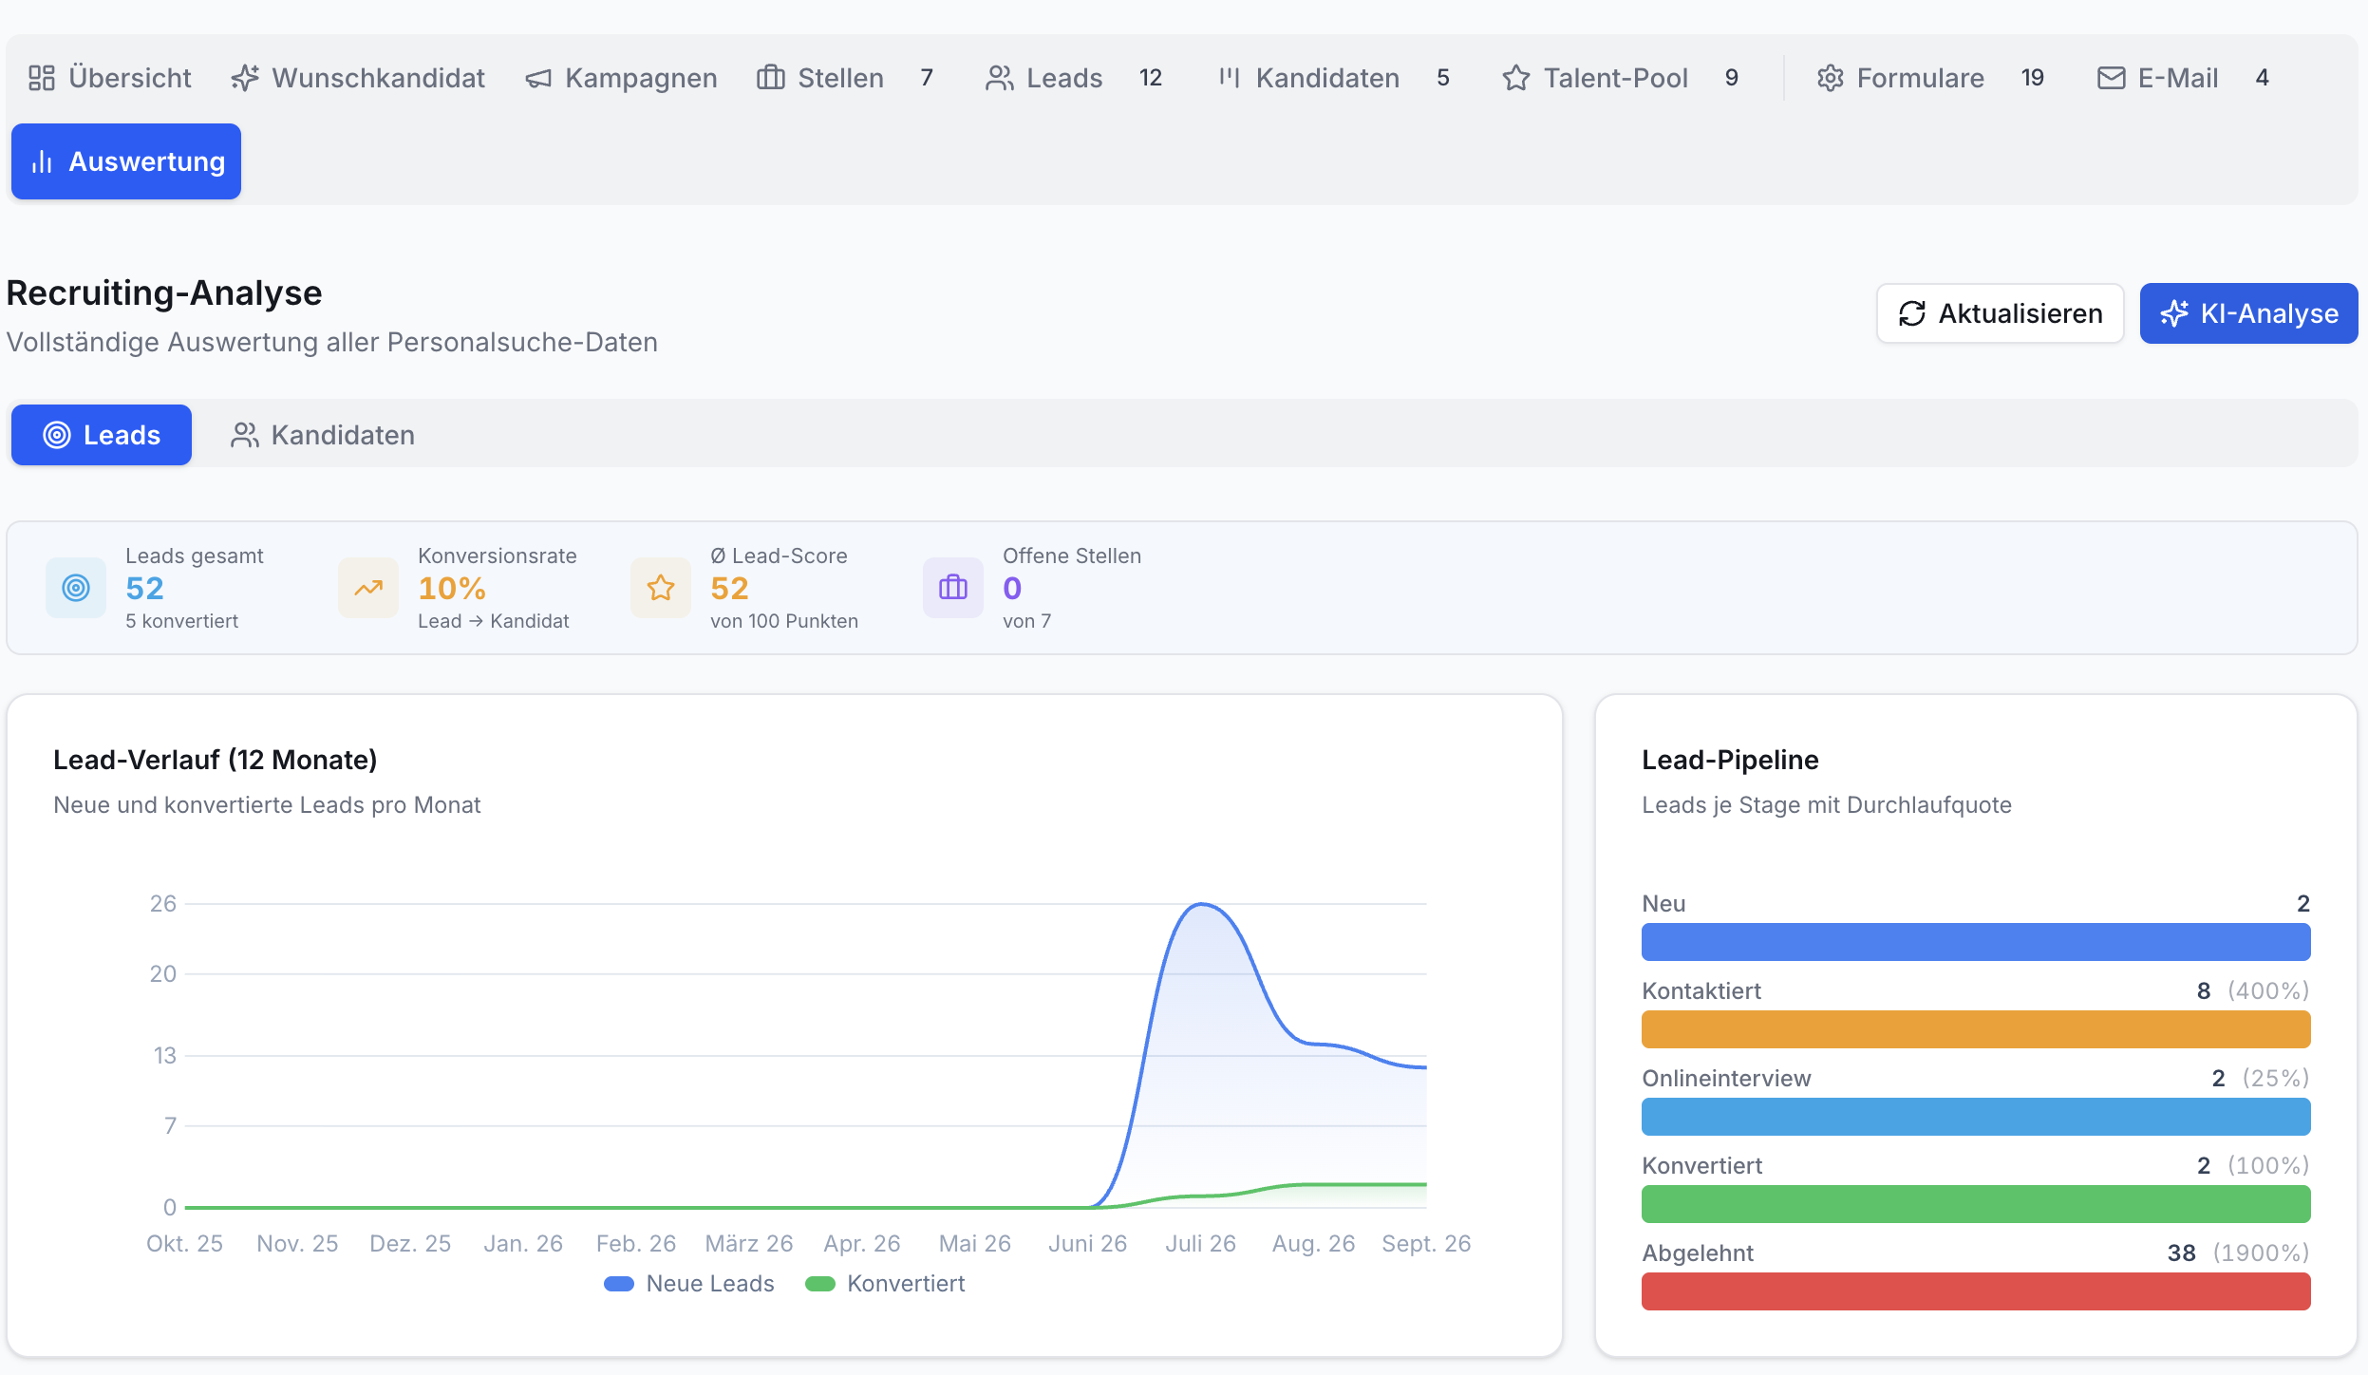The height and width of the screenshot is (1375, 2368).
Task: Switch analysis view to Kandidaten
Action: [323, 435]
